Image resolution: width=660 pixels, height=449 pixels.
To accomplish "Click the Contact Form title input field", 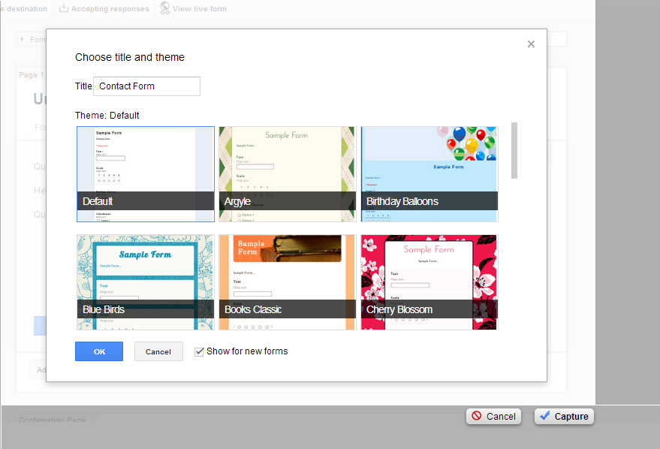I will (x=147, y=86).
